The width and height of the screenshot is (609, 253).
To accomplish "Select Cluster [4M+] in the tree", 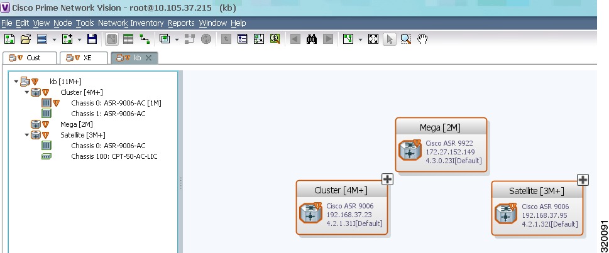I will (82, 92).
